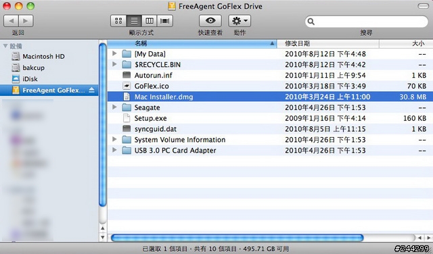Select the file name Autorun.inf
This screenshot has width=433, height=254.
pyautogui.click(x=154, y=75)
